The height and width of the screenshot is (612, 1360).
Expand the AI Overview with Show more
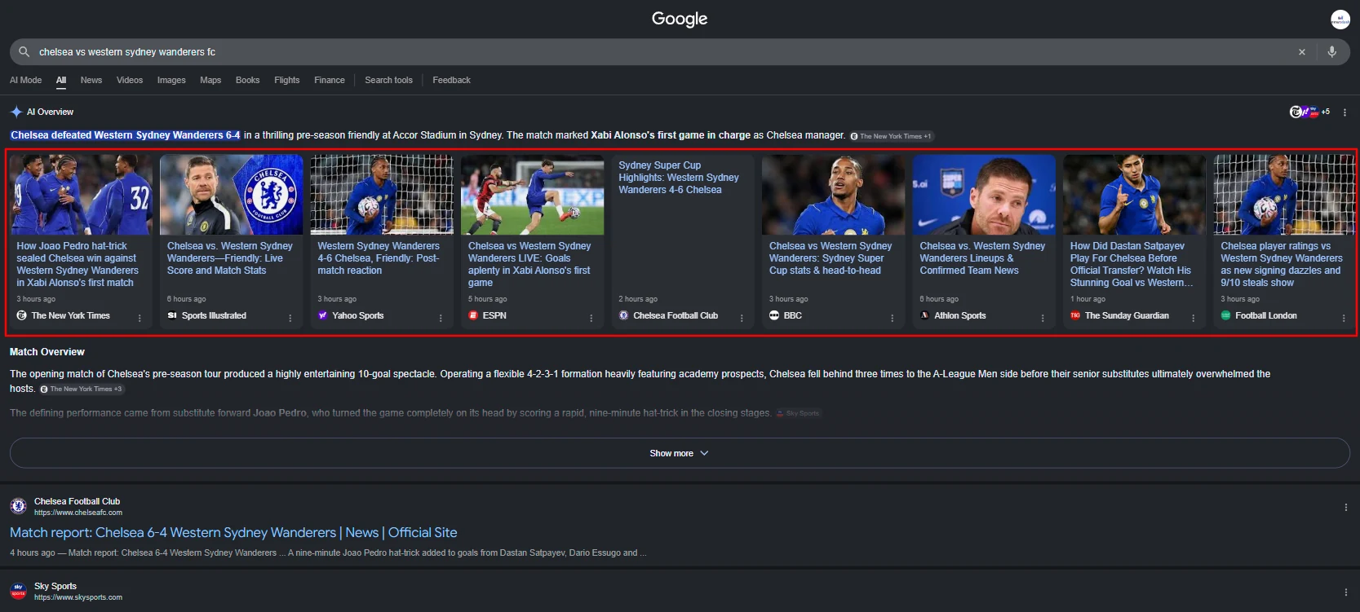pos(680,453)
